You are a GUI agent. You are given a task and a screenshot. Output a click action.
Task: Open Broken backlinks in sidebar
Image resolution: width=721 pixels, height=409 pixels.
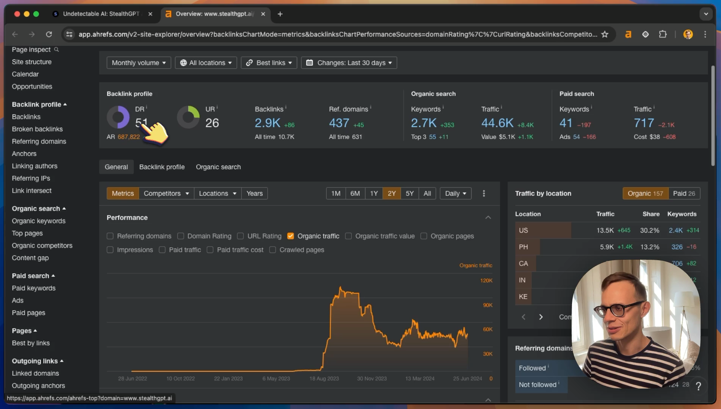click(x=37, y=129)
